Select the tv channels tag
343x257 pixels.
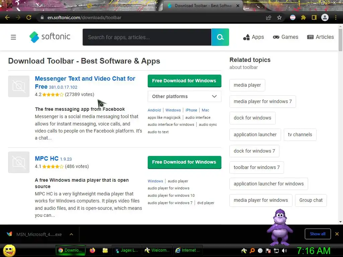[x=300, y=135]
